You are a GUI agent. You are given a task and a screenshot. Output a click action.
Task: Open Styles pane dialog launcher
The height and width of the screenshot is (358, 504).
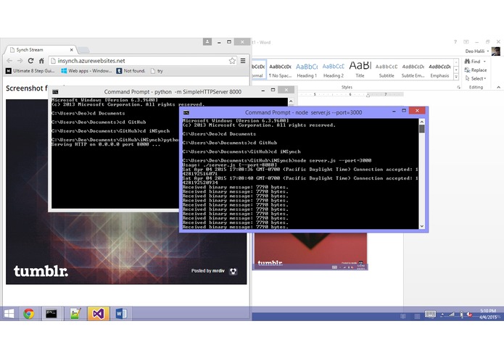pos(459,88)
